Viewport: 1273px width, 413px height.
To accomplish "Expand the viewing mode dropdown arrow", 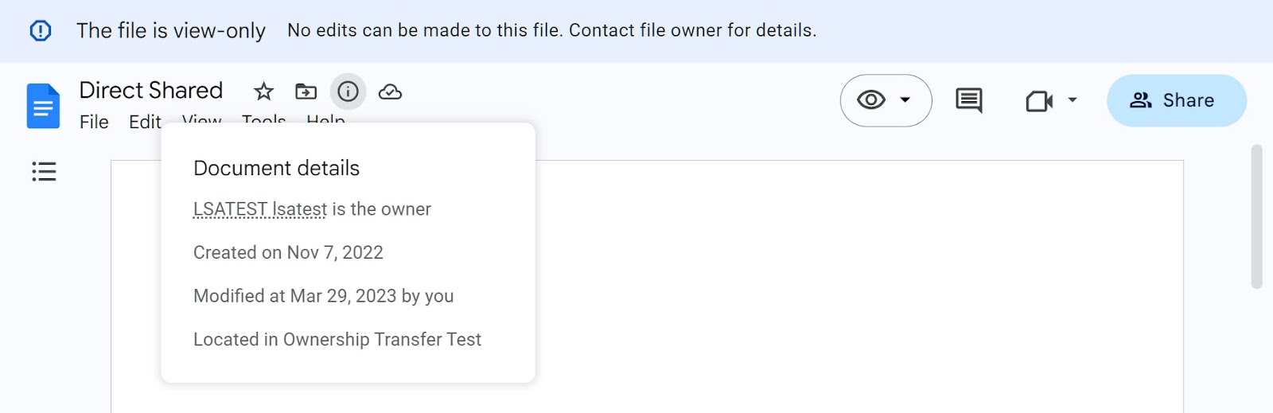I will point(905,100).
